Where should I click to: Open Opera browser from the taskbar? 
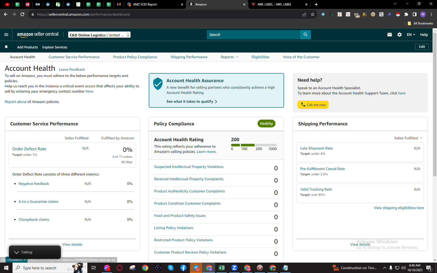tap(120, 268)
